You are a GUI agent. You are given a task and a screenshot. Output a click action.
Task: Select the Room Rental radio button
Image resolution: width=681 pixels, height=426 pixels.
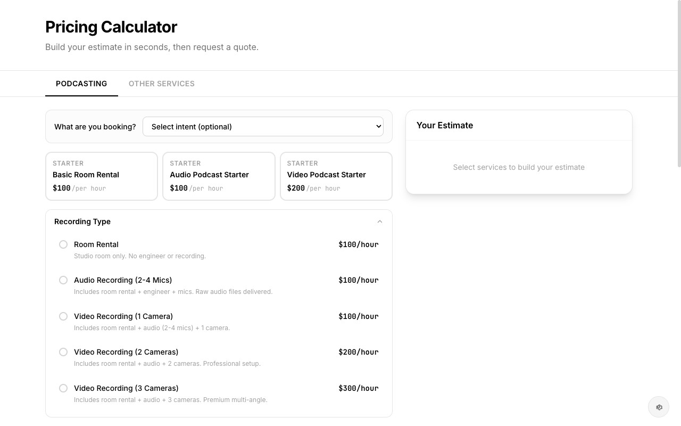63,244
